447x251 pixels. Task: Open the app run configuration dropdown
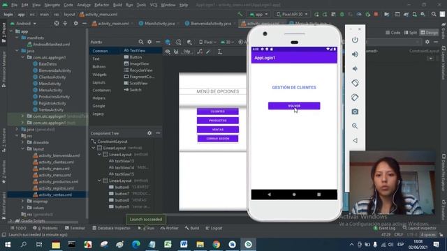(258, 14)
